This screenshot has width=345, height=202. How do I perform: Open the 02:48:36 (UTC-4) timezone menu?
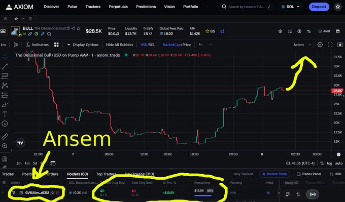[300, 164]
